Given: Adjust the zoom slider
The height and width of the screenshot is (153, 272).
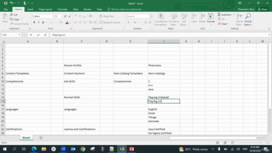Looking at the screenshot, I should click(x=249, y=143).
